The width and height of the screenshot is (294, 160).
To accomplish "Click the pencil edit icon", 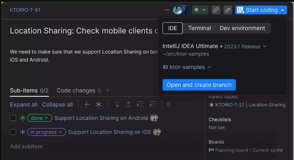I will 227,10.
